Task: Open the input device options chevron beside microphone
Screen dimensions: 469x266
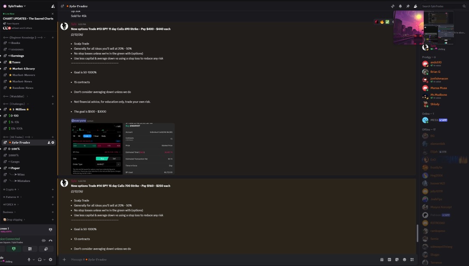Action: pyautogui.click(x=34, y=260)
